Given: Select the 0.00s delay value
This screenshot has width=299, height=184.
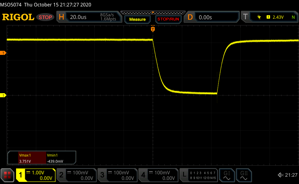Looking at the screenshot, I should [205, 17].
